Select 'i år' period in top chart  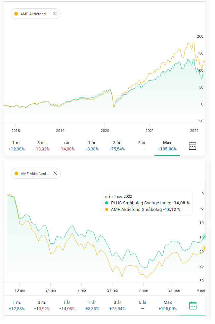click(x=66, y=146)
